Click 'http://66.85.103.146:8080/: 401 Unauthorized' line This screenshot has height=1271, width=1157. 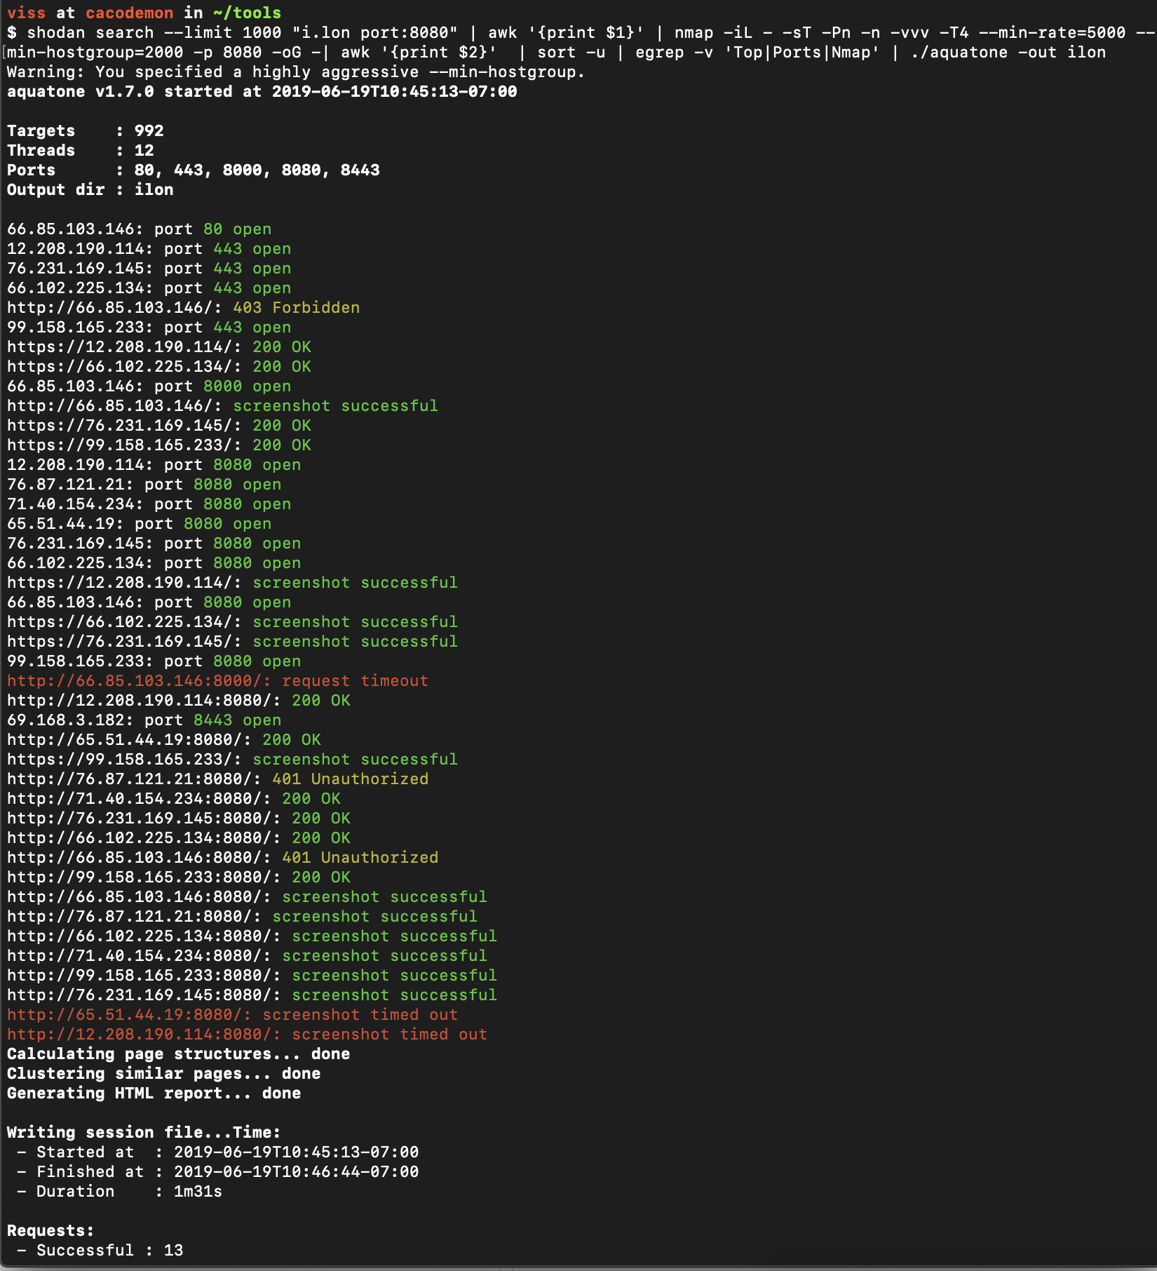tap(223, 857)
